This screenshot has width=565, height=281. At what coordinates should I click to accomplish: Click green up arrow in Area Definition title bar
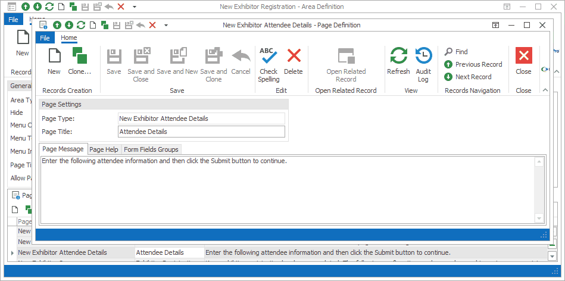pos(25,7)
